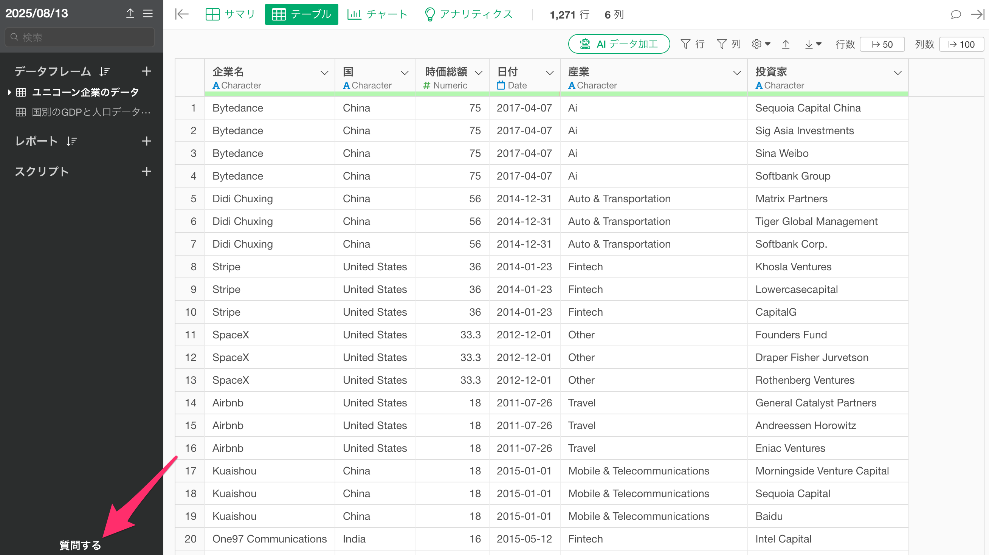
Task: Switch to the テーブル tab
Action: (301, 14)
